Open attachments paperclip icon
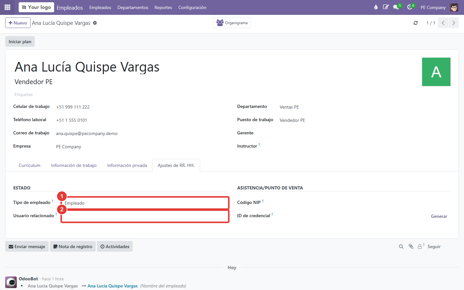Viewport: 464px width, 290px height. click(411, 247)
